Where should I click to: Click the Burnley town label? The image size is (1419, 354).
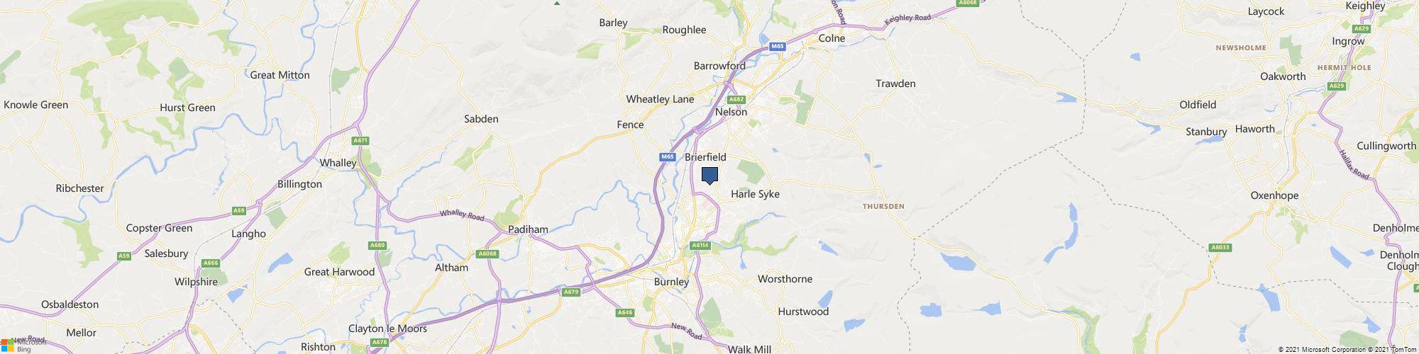tap(671, 282)
